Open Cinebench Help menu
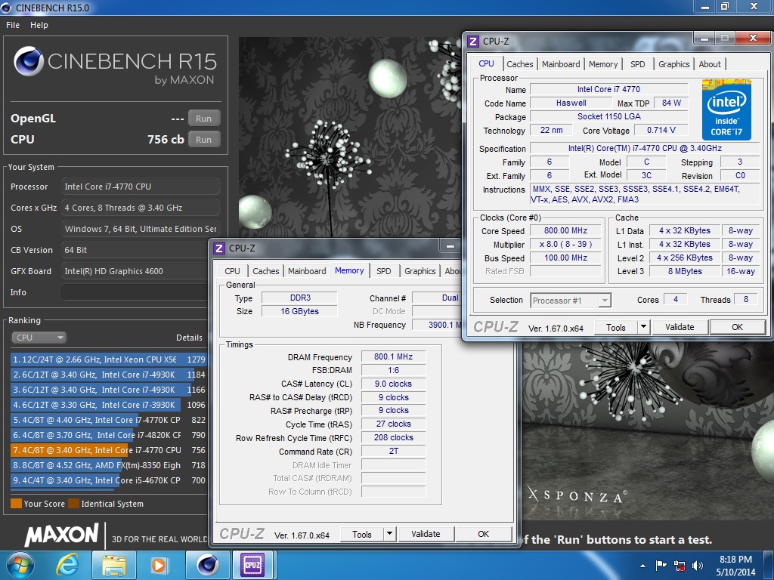The image size is (774, 580). pos(39,25)
